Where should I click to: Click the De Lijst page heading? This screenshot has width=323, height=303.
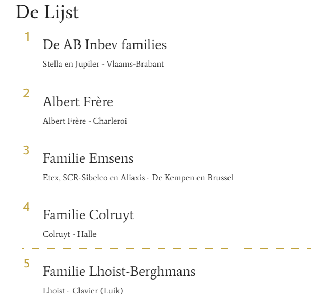47,13
